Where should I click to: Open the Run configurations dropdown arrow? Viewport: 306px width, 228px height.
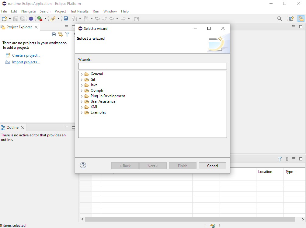point(45,19)
